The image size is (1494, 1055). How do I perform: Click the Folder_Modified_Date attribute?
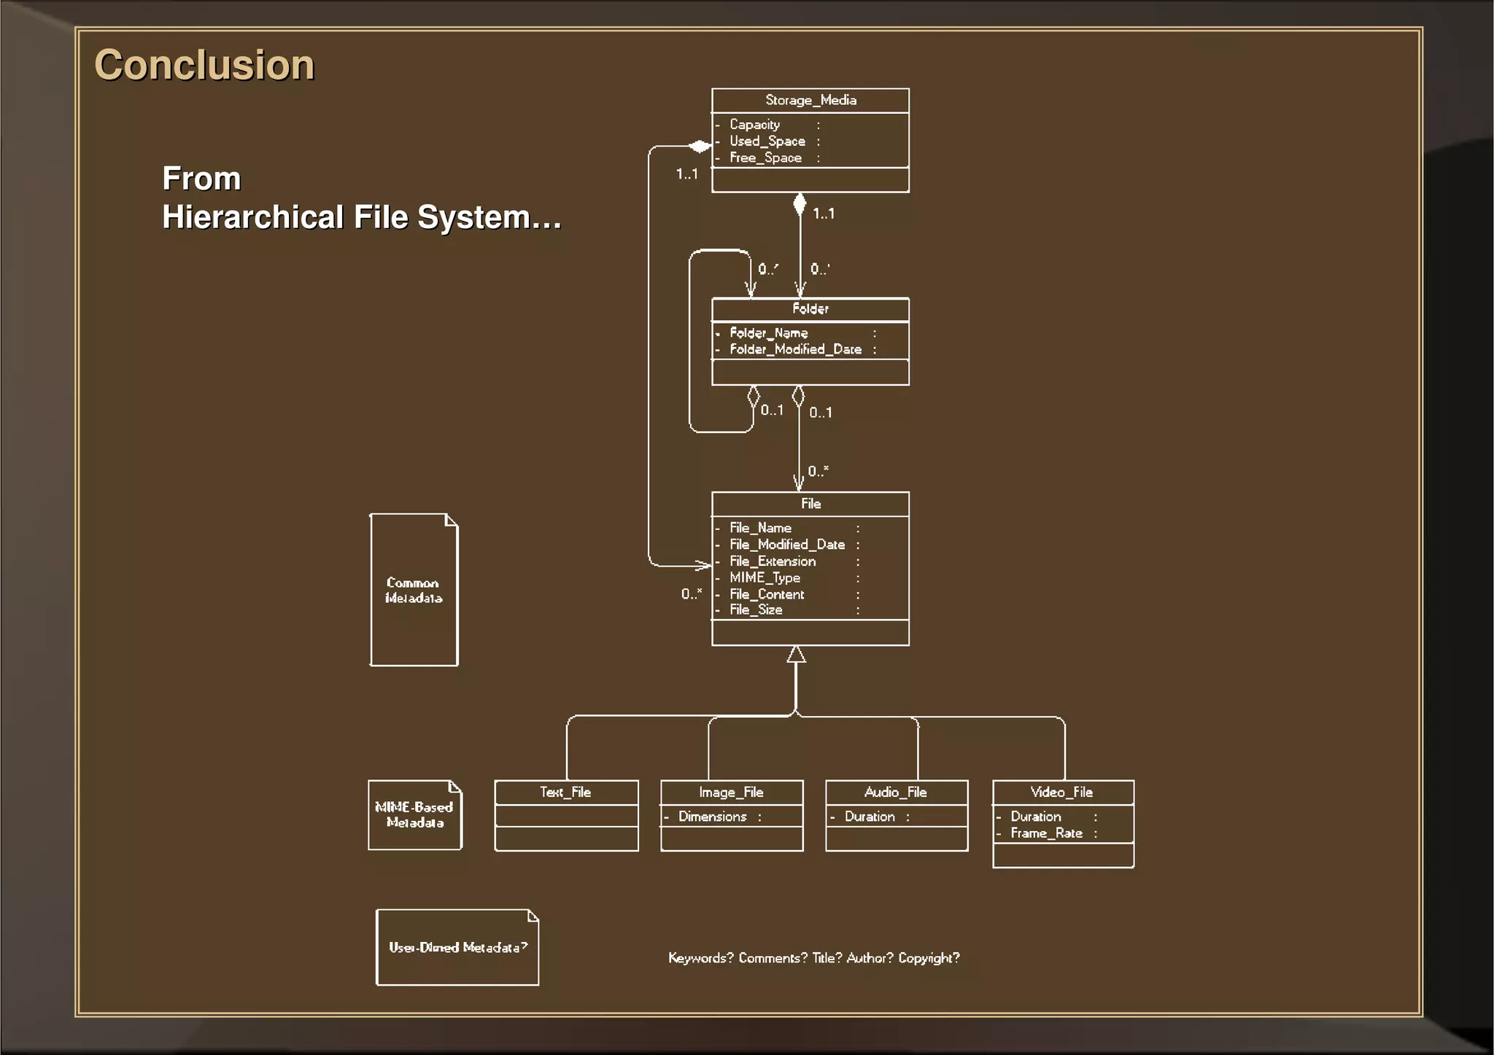point(795,349)
